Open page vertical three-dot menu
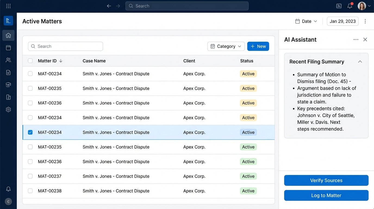 (x=365, y=21)
